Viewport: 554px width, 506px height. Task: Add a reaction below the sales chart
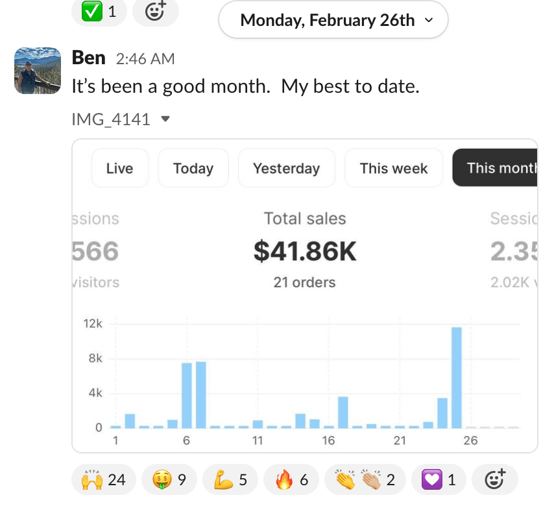pos(494,480)
